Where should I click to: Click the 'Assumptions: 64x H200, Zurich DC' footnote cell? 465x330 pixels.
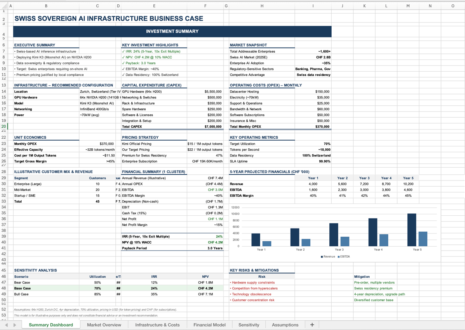tap(95, 309)
